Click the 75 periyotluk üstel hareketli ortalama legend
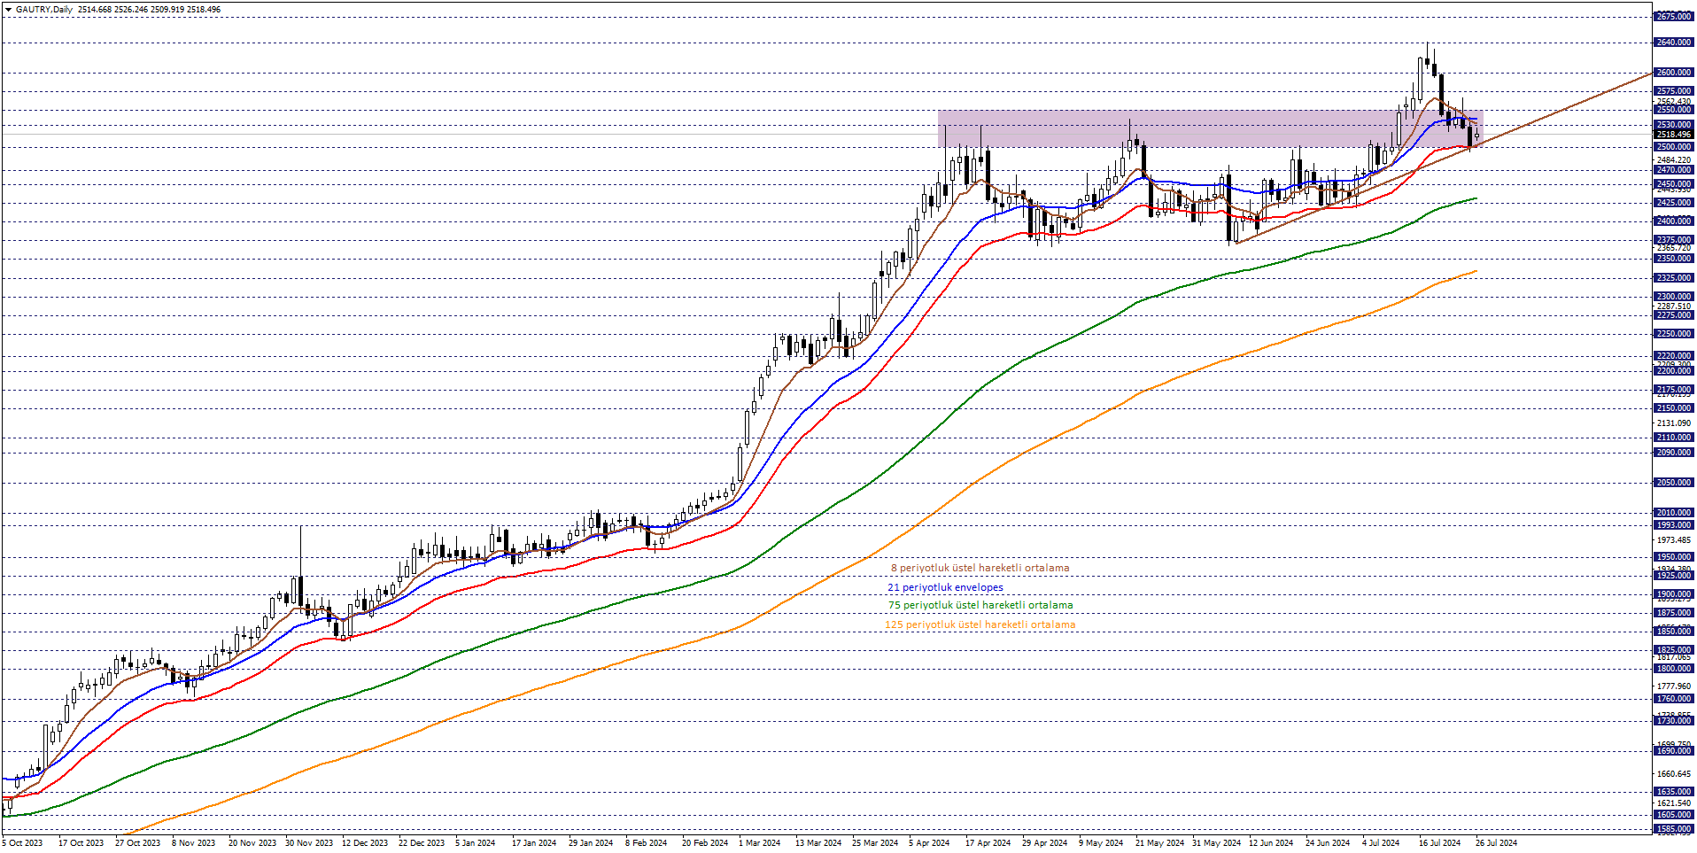This screenshot has width=1697, height=853. click(980, 605)
